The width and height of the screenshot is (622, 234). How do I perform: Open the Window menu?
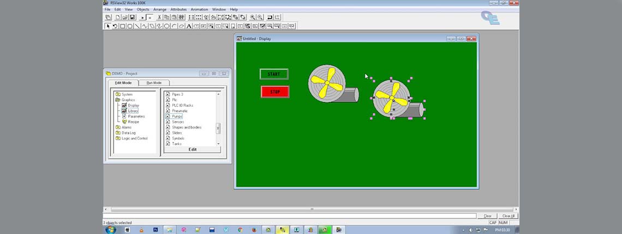(219, 9)
